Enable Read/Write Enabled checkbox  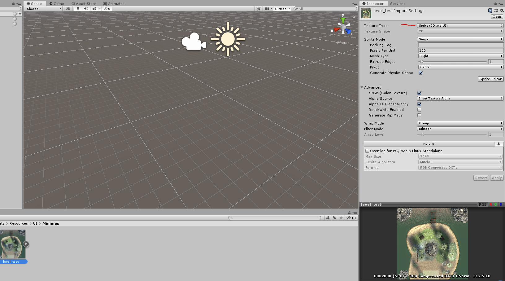[x=419, y=110]
